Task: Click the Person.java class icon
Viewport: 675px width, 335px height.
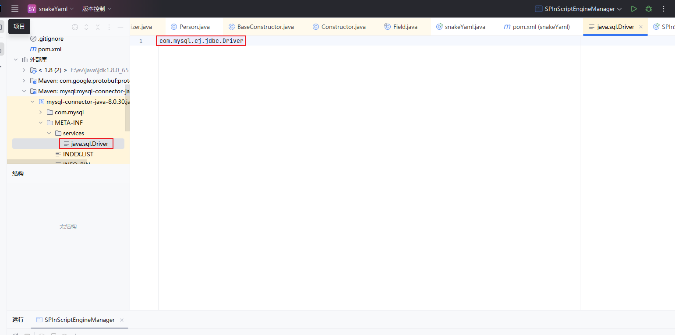Action: click(x=174, y=27)
